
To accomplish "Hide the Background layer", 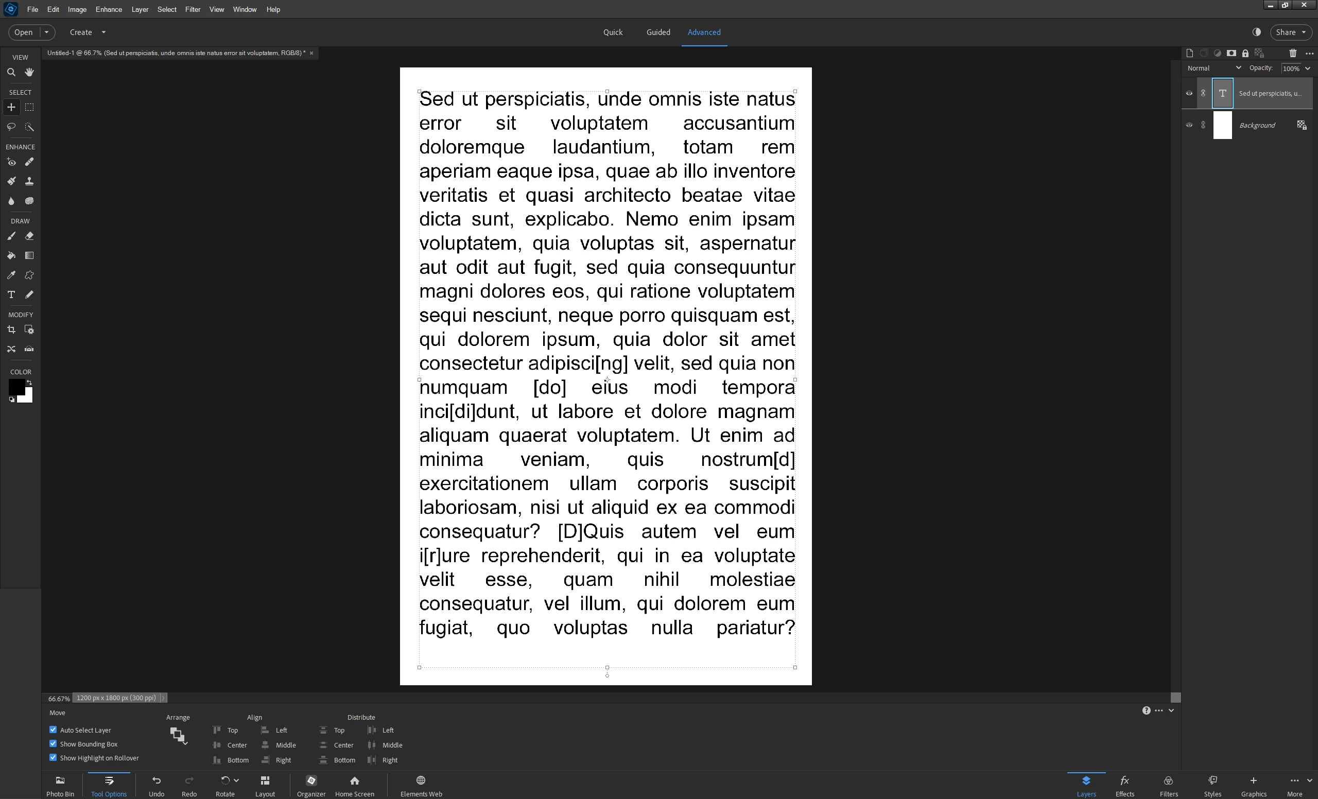I will 1189,125.
